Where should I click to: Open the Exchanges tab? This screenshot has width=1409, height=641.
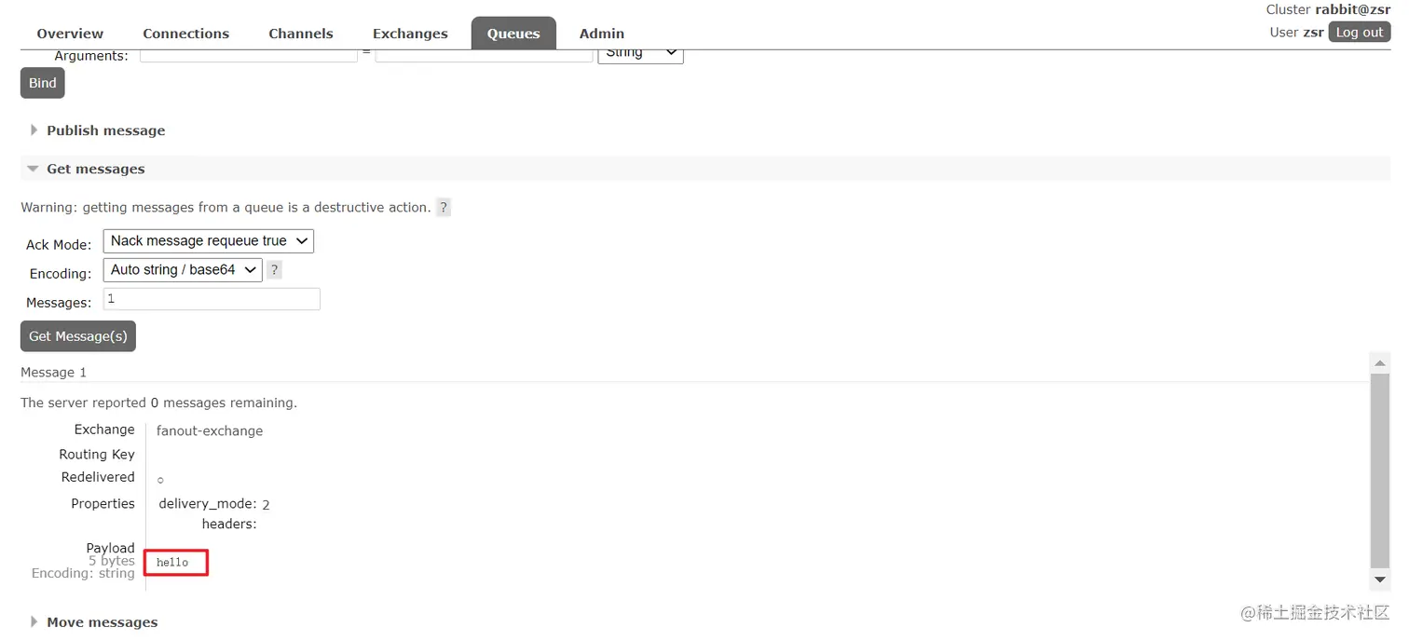point(410,34)
